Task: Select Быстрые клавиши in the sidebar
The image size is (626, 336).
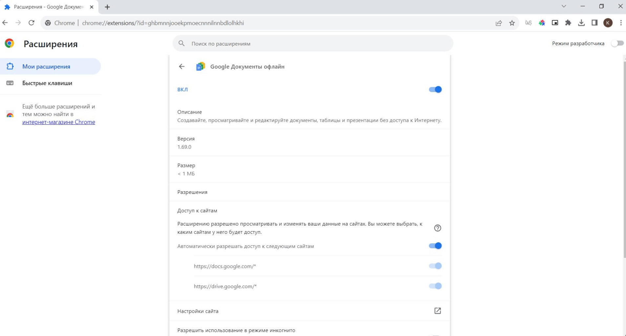Action: click(x=47, y=83)
